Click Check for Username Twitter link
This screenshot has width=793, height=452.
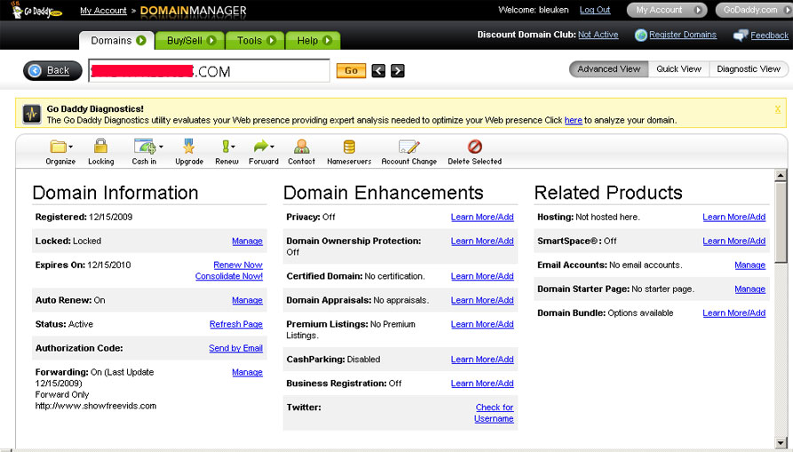coord(494,413)
